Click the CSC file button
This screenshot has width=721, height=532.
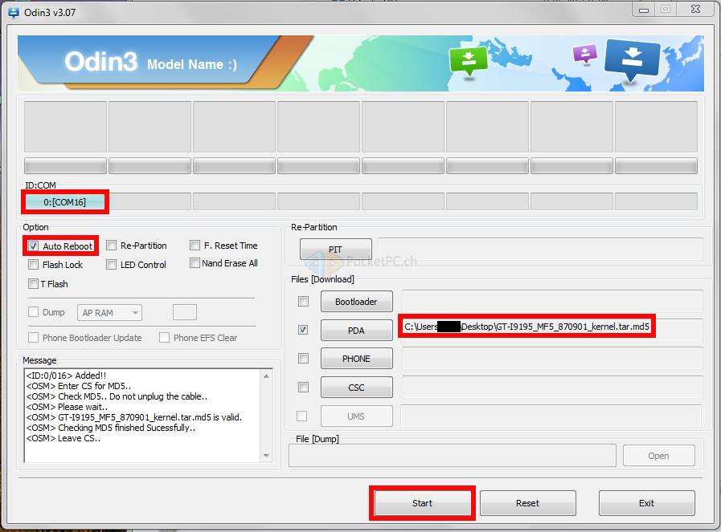[356, 388]
